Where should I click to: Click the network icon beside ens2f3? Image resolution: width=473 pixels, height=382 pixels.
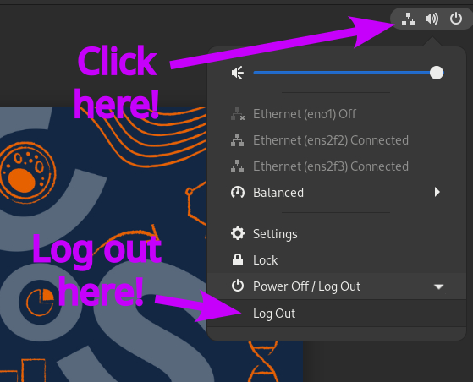[238, 166]
